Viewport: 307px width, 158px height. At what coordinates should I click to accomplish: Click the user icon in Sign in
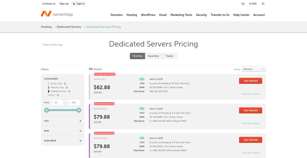[x=74, y=4]
